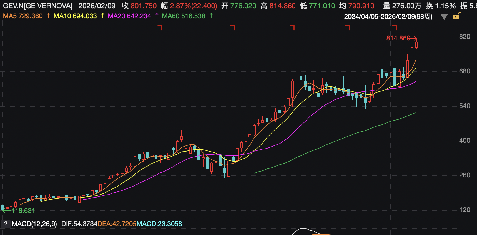Click the fourth red corner marker from left
The width and height of the screenshot is (477, 235).
(348, 27)
